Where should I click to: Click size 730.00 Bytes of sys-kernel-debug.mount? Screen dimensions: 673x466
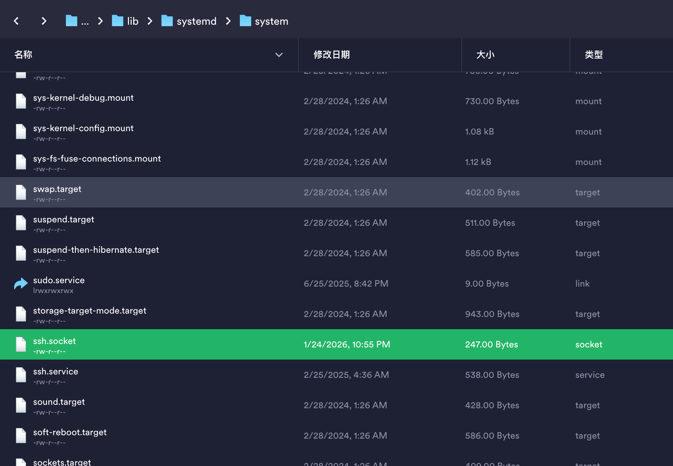click(x=492, y=101)
